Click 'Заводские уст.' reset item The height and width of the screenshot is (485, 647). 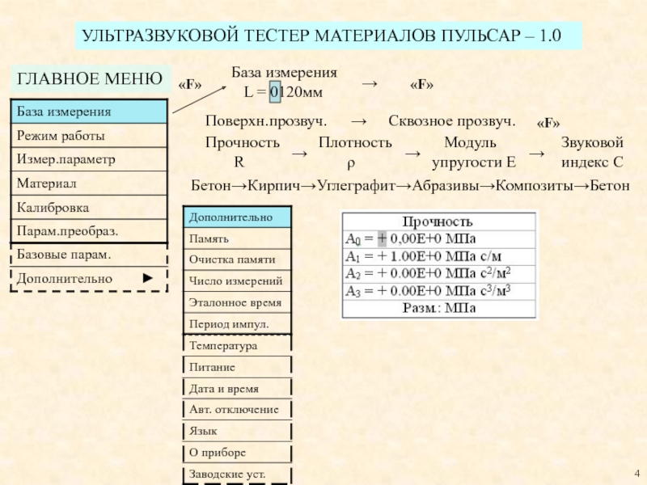(x=238, y=474)
